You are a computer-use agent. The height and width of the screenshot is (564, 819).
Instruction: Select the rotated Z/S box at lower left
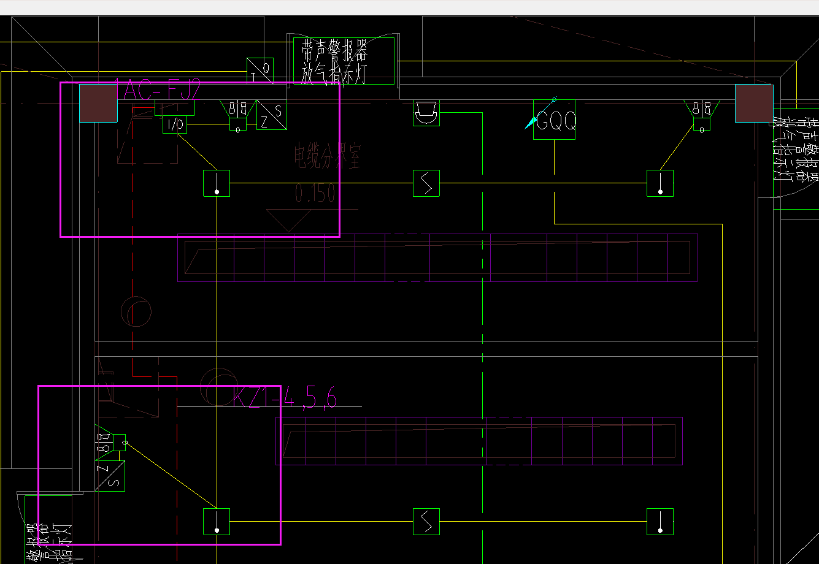click(110, 476)
